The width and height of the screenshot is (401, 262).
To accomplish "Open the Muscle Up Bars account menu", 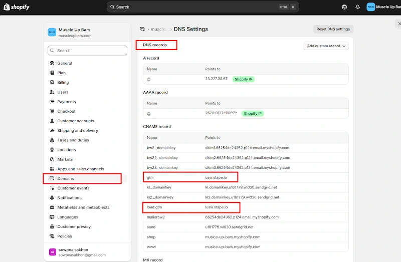I will click(x=384, y=7).
